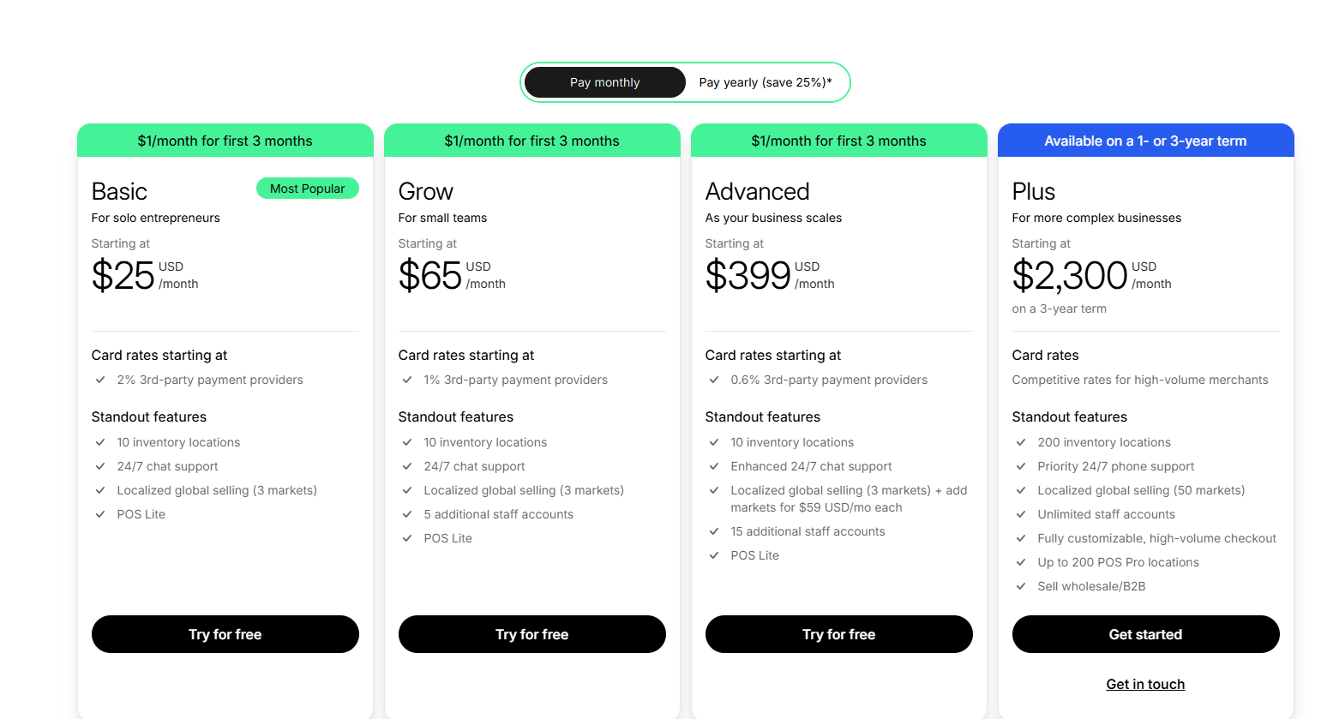This screenshot has height=719, width=1327.
Task: Click the checkmark beside "POS Lite" in Basic
Action: point(100,514)
